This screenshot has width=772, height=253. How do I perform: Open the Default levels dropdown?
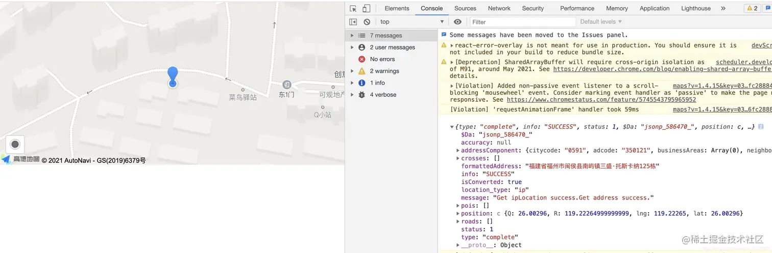pos(601,22)
